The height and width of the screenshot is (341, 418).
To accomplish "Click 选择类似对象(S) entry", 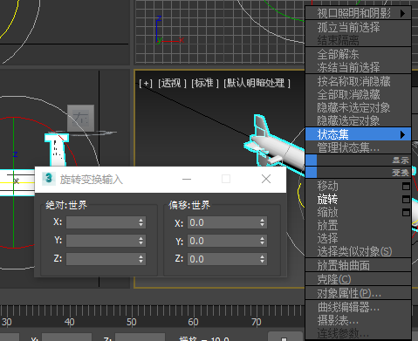I will coord(358,251).
